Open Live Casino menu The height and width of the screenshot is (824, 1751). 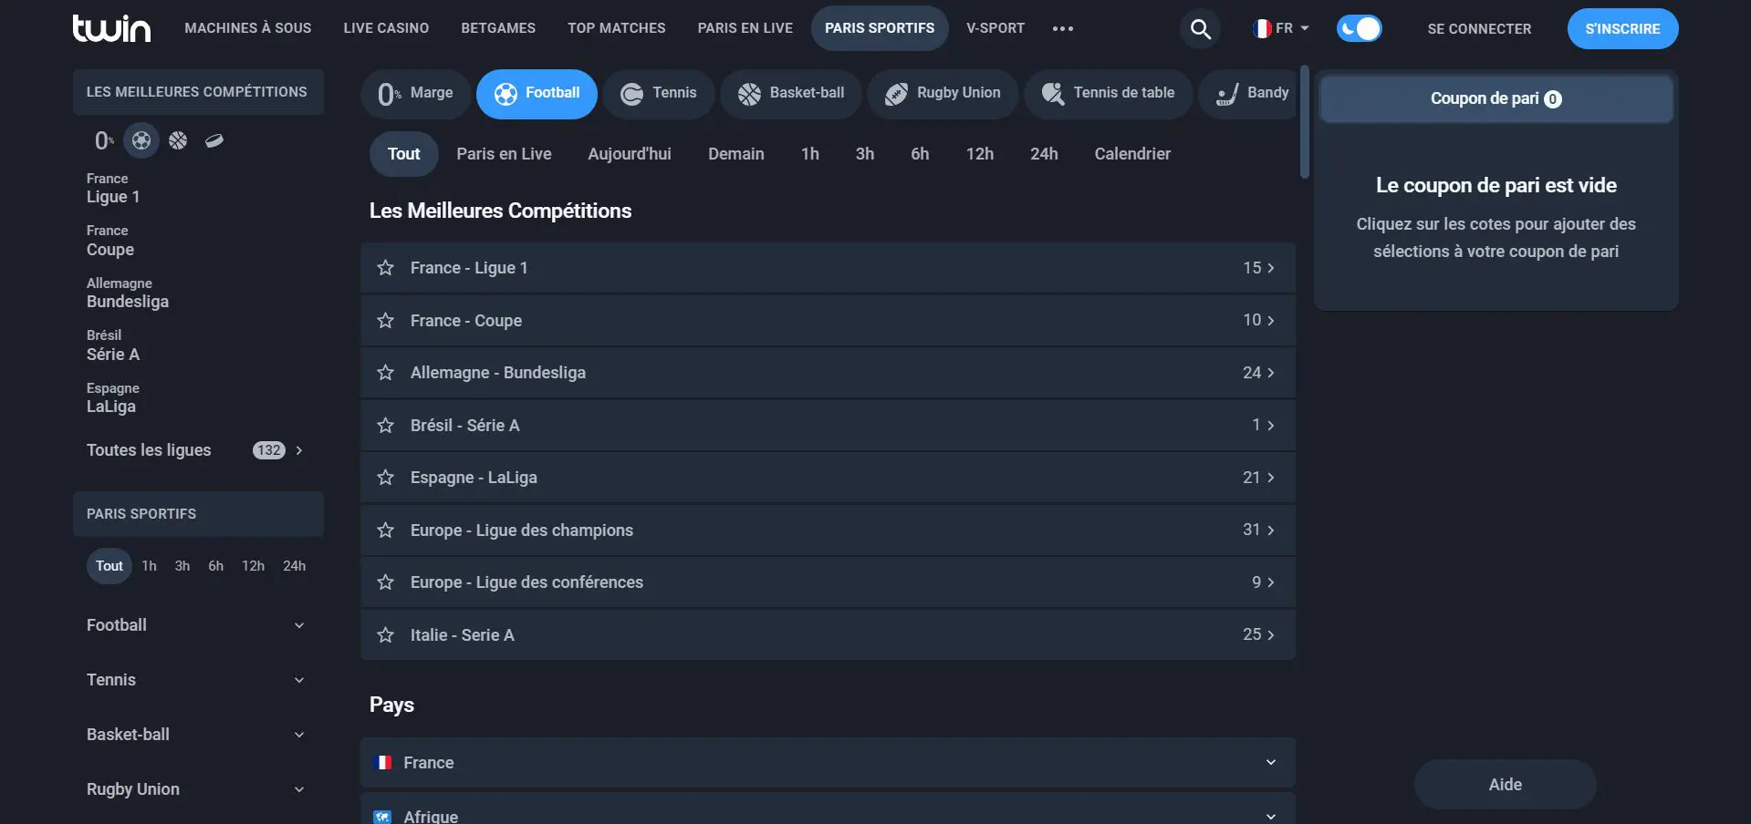pos(386,28)
